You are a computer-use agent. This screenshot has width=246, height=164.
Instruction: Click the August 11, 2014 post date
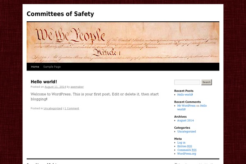click(55, 87)
